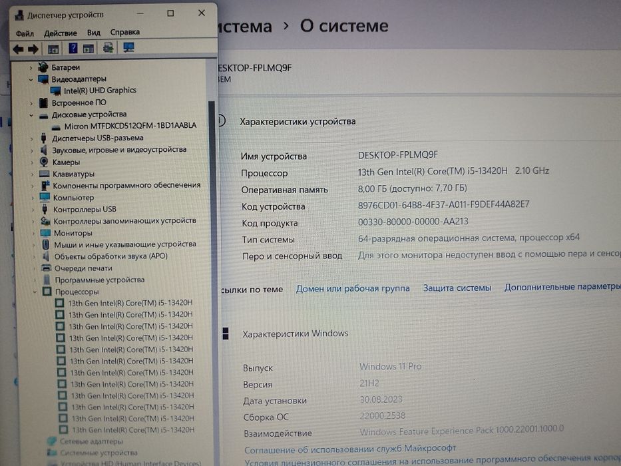Screen dimensions: 621x466
Task: Click the Характеристики Windows section header
Action: (296, 334)
